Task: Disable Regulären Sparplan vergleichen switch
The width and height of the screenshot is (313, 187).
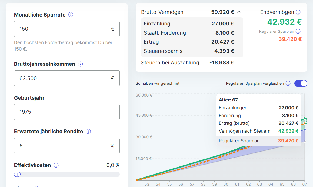Action: [301, 83]
